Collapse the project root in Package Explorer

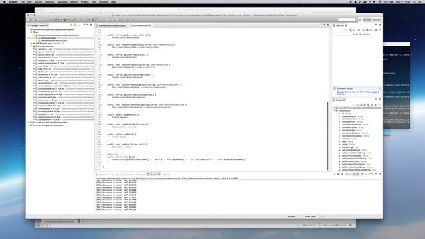coord(29,29)
